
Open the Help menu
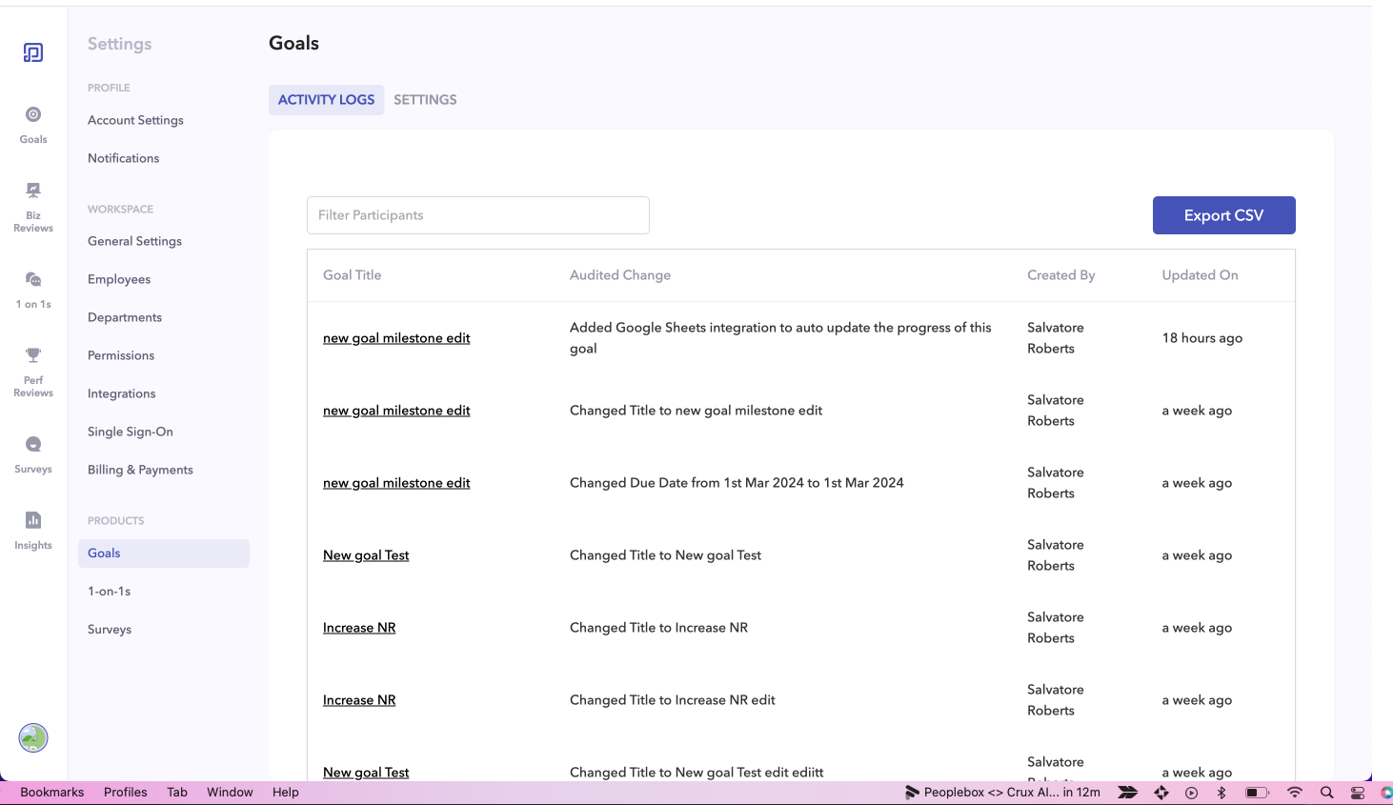click(286, 793)
